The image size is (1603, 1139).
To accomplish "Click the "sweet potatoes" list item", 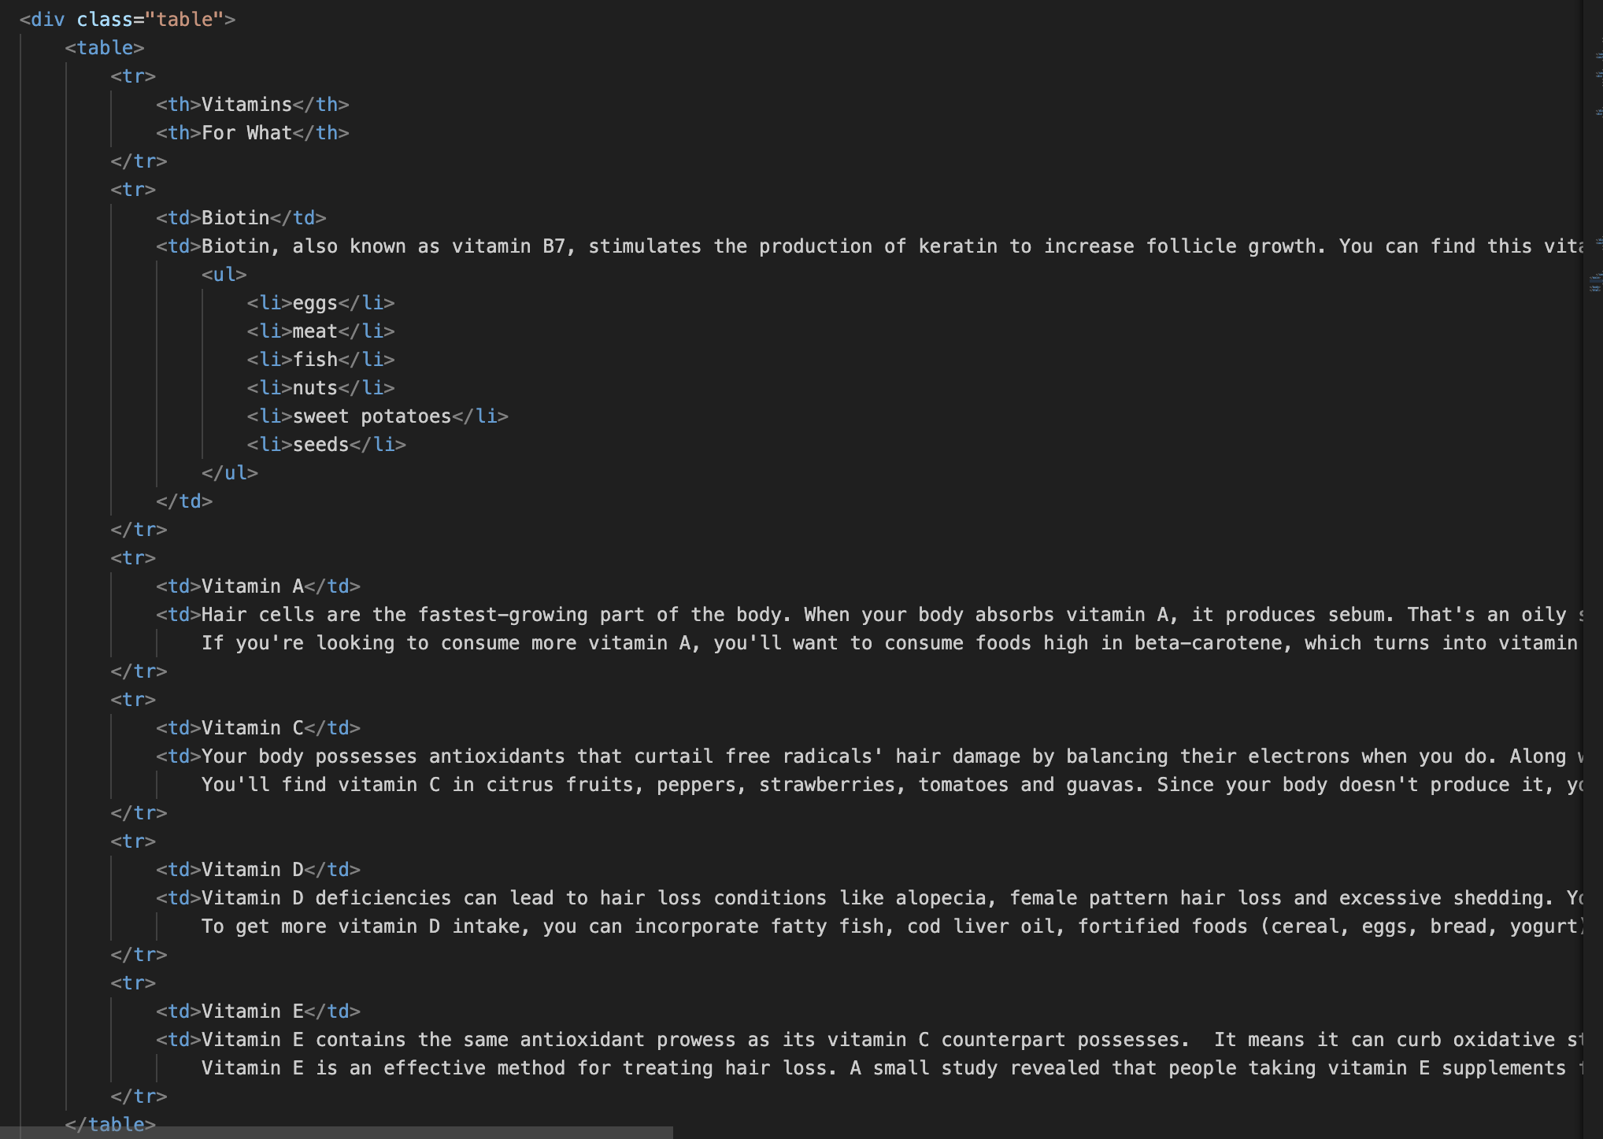I will [x=372, y=416].
